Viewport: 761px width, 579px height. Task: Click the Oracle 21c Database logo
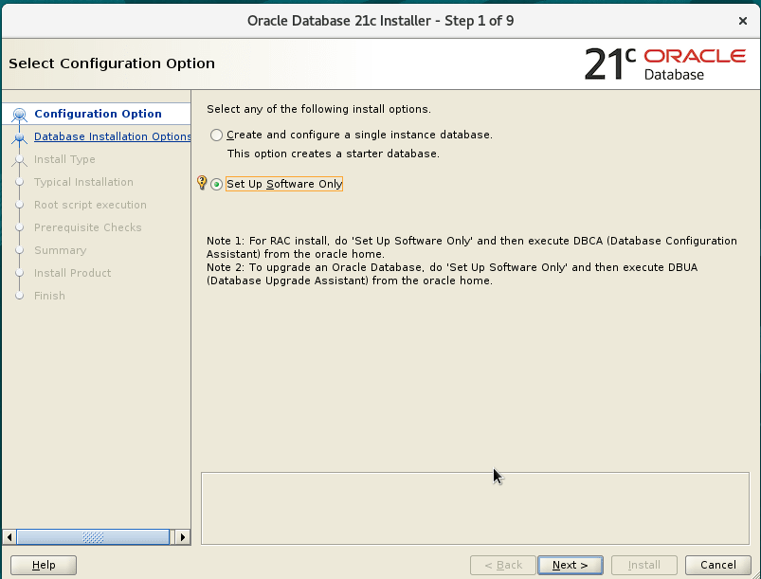pyautogui.click(x=665, y=64)
